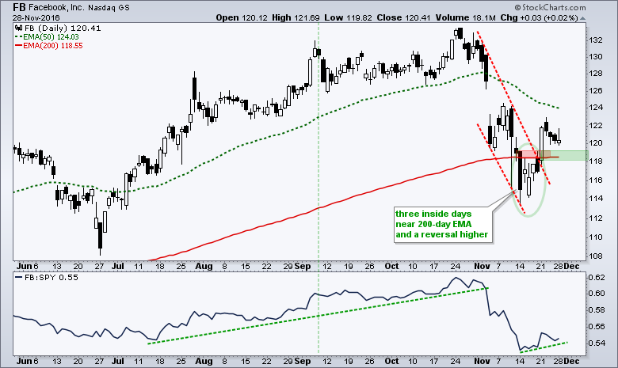Click the 132 price label on the right axis
Image resolution: width=618 pixels, height=368 pixels.
pos(595,40)
